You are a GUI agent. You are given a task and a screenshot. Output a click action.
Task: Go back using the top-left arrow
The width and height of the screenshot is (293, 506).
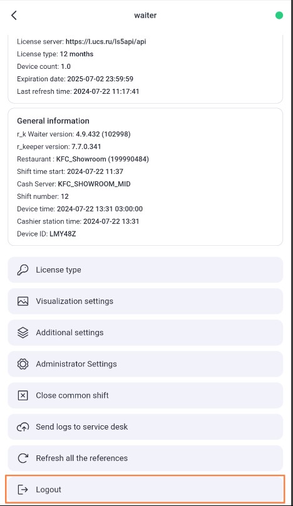[x=14, y=15]
